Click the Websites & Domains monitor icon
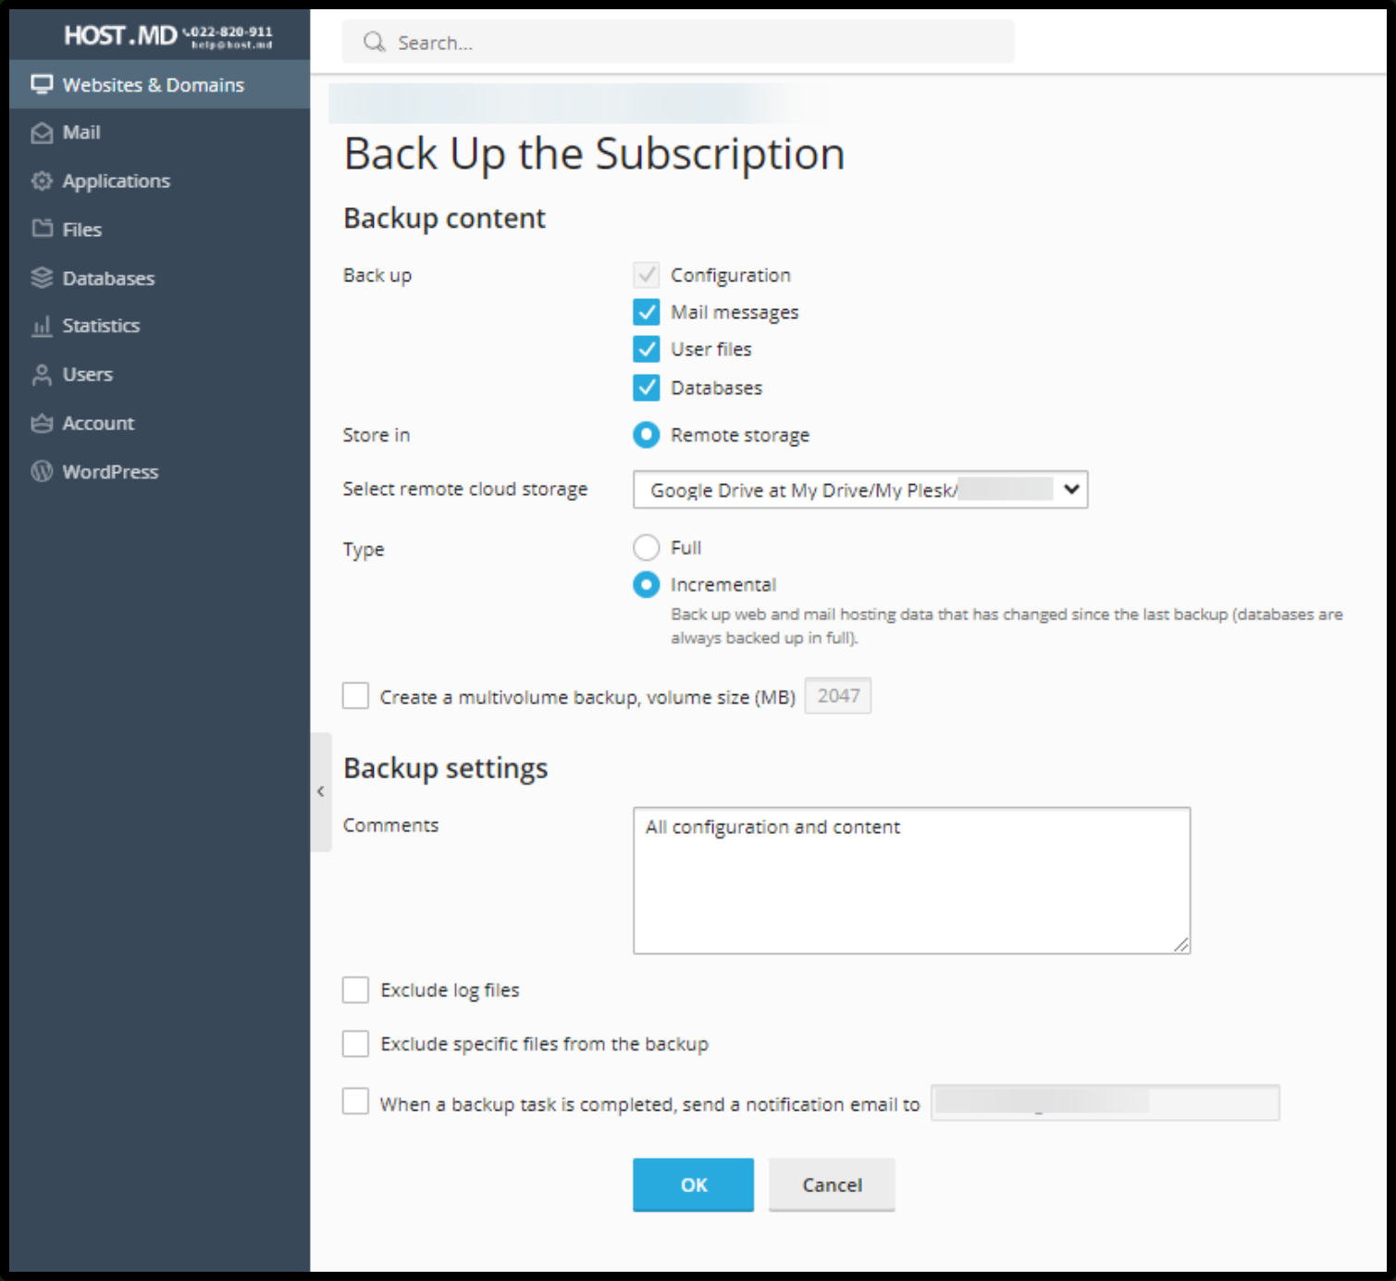 click(42, 84)
